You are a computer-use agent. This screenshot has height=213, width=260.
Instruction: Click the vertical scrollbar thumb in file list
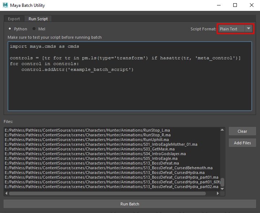pos(222,182)
